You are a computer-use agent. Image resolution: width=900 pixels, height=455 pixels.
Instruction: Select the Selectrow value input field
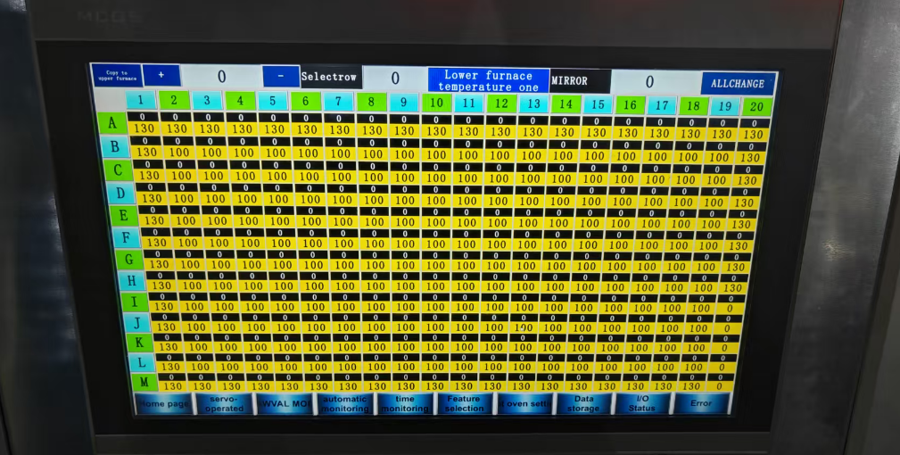pos(395,78)
